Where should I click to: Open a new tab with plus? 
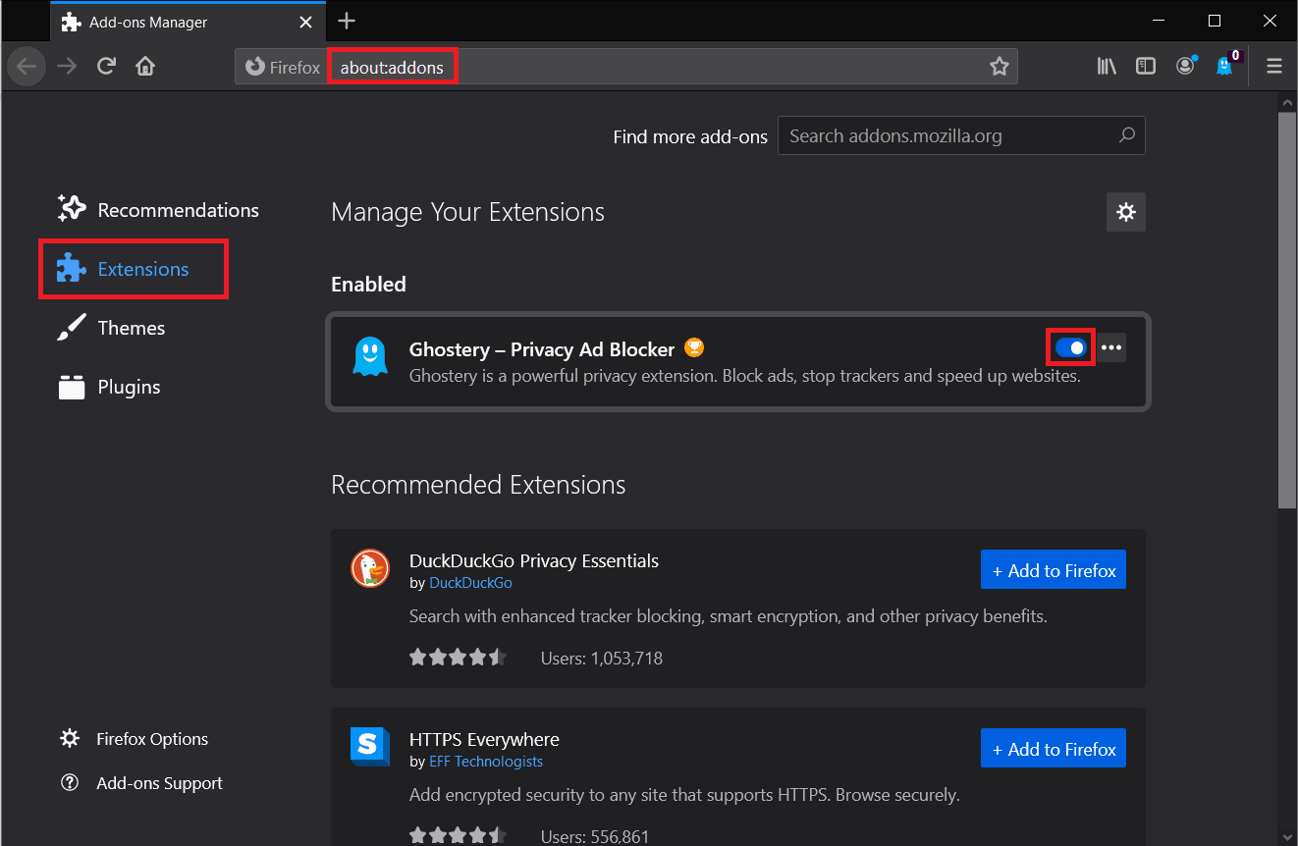(347, 21)
